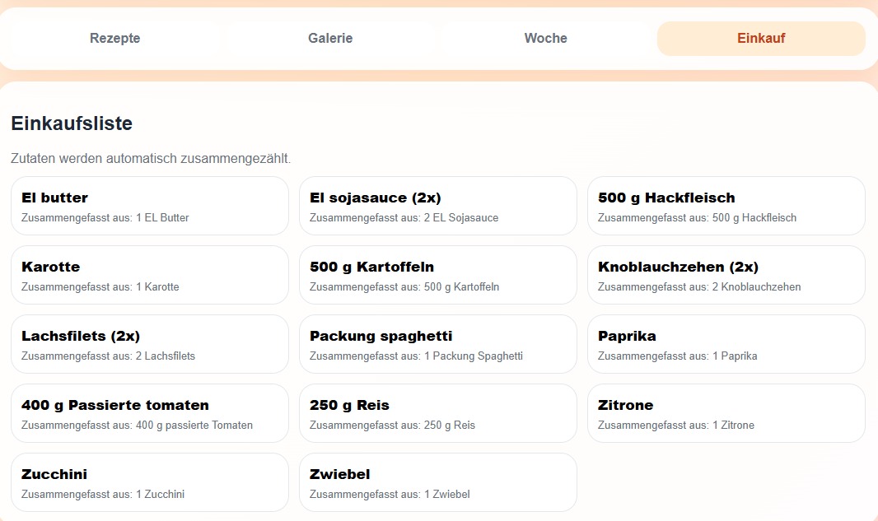878x521 pixels.
Task: Click the 500 g Kartoffeln card
Action: click(437, 276)
